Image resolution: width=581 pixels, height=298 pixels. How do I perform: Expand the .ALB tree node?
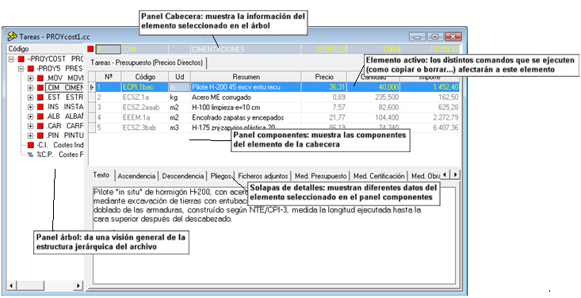(30, 117)
